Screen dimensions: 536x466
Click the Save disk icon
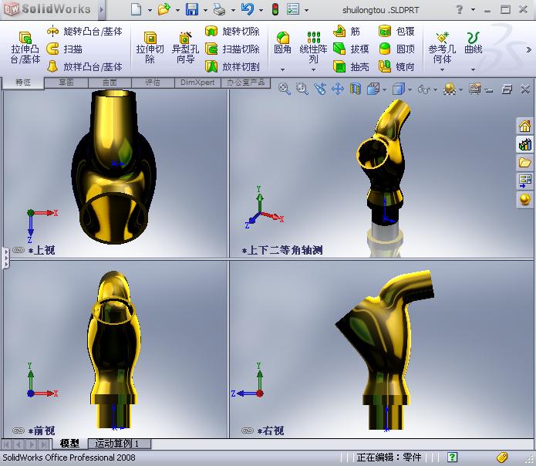click(192, 9)
